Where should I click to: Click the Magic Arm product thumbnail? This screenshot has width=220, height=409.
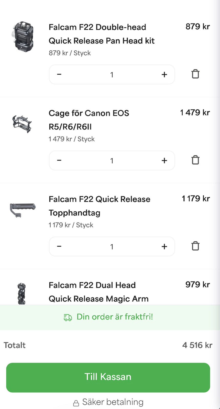point(22,293)
